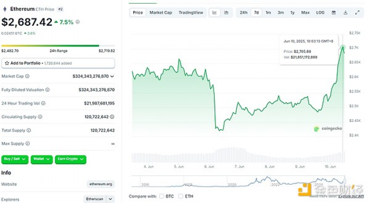Screen dimensions: 370x203
Task: Enable ETH comparison checkbox
Action: pos(181,196)
